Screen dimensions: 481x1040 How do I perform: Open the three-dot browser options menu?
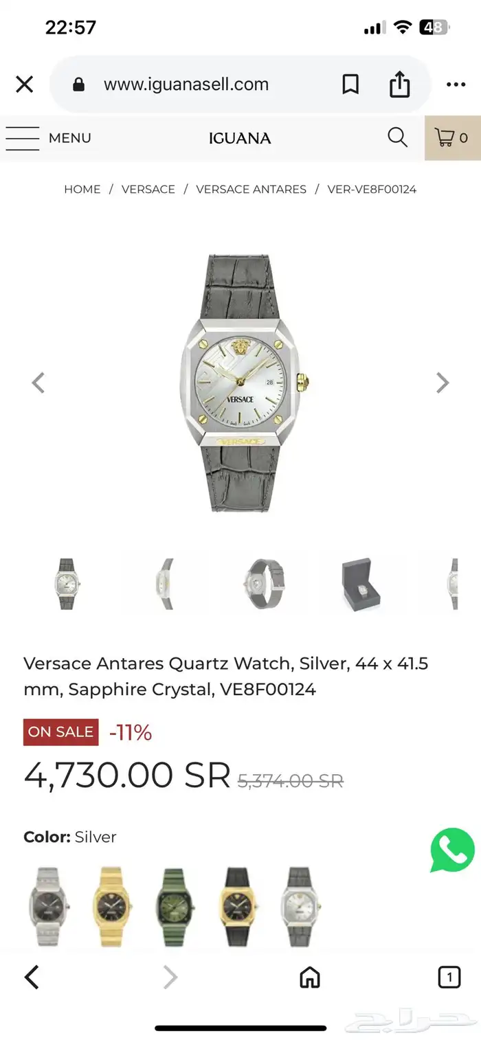456,84
